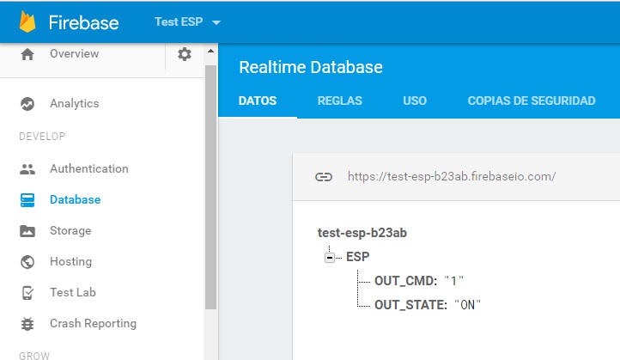
Task: Switch to the USO tab
Action: point(414,101)
